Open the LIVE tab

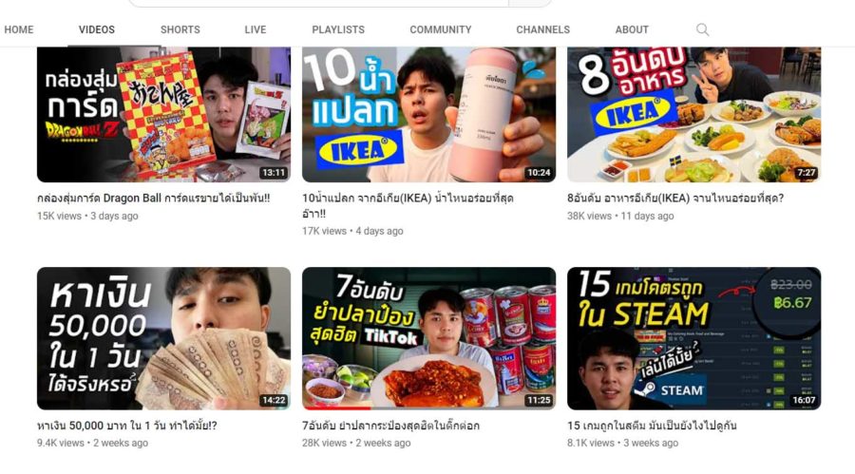point(256,29)
